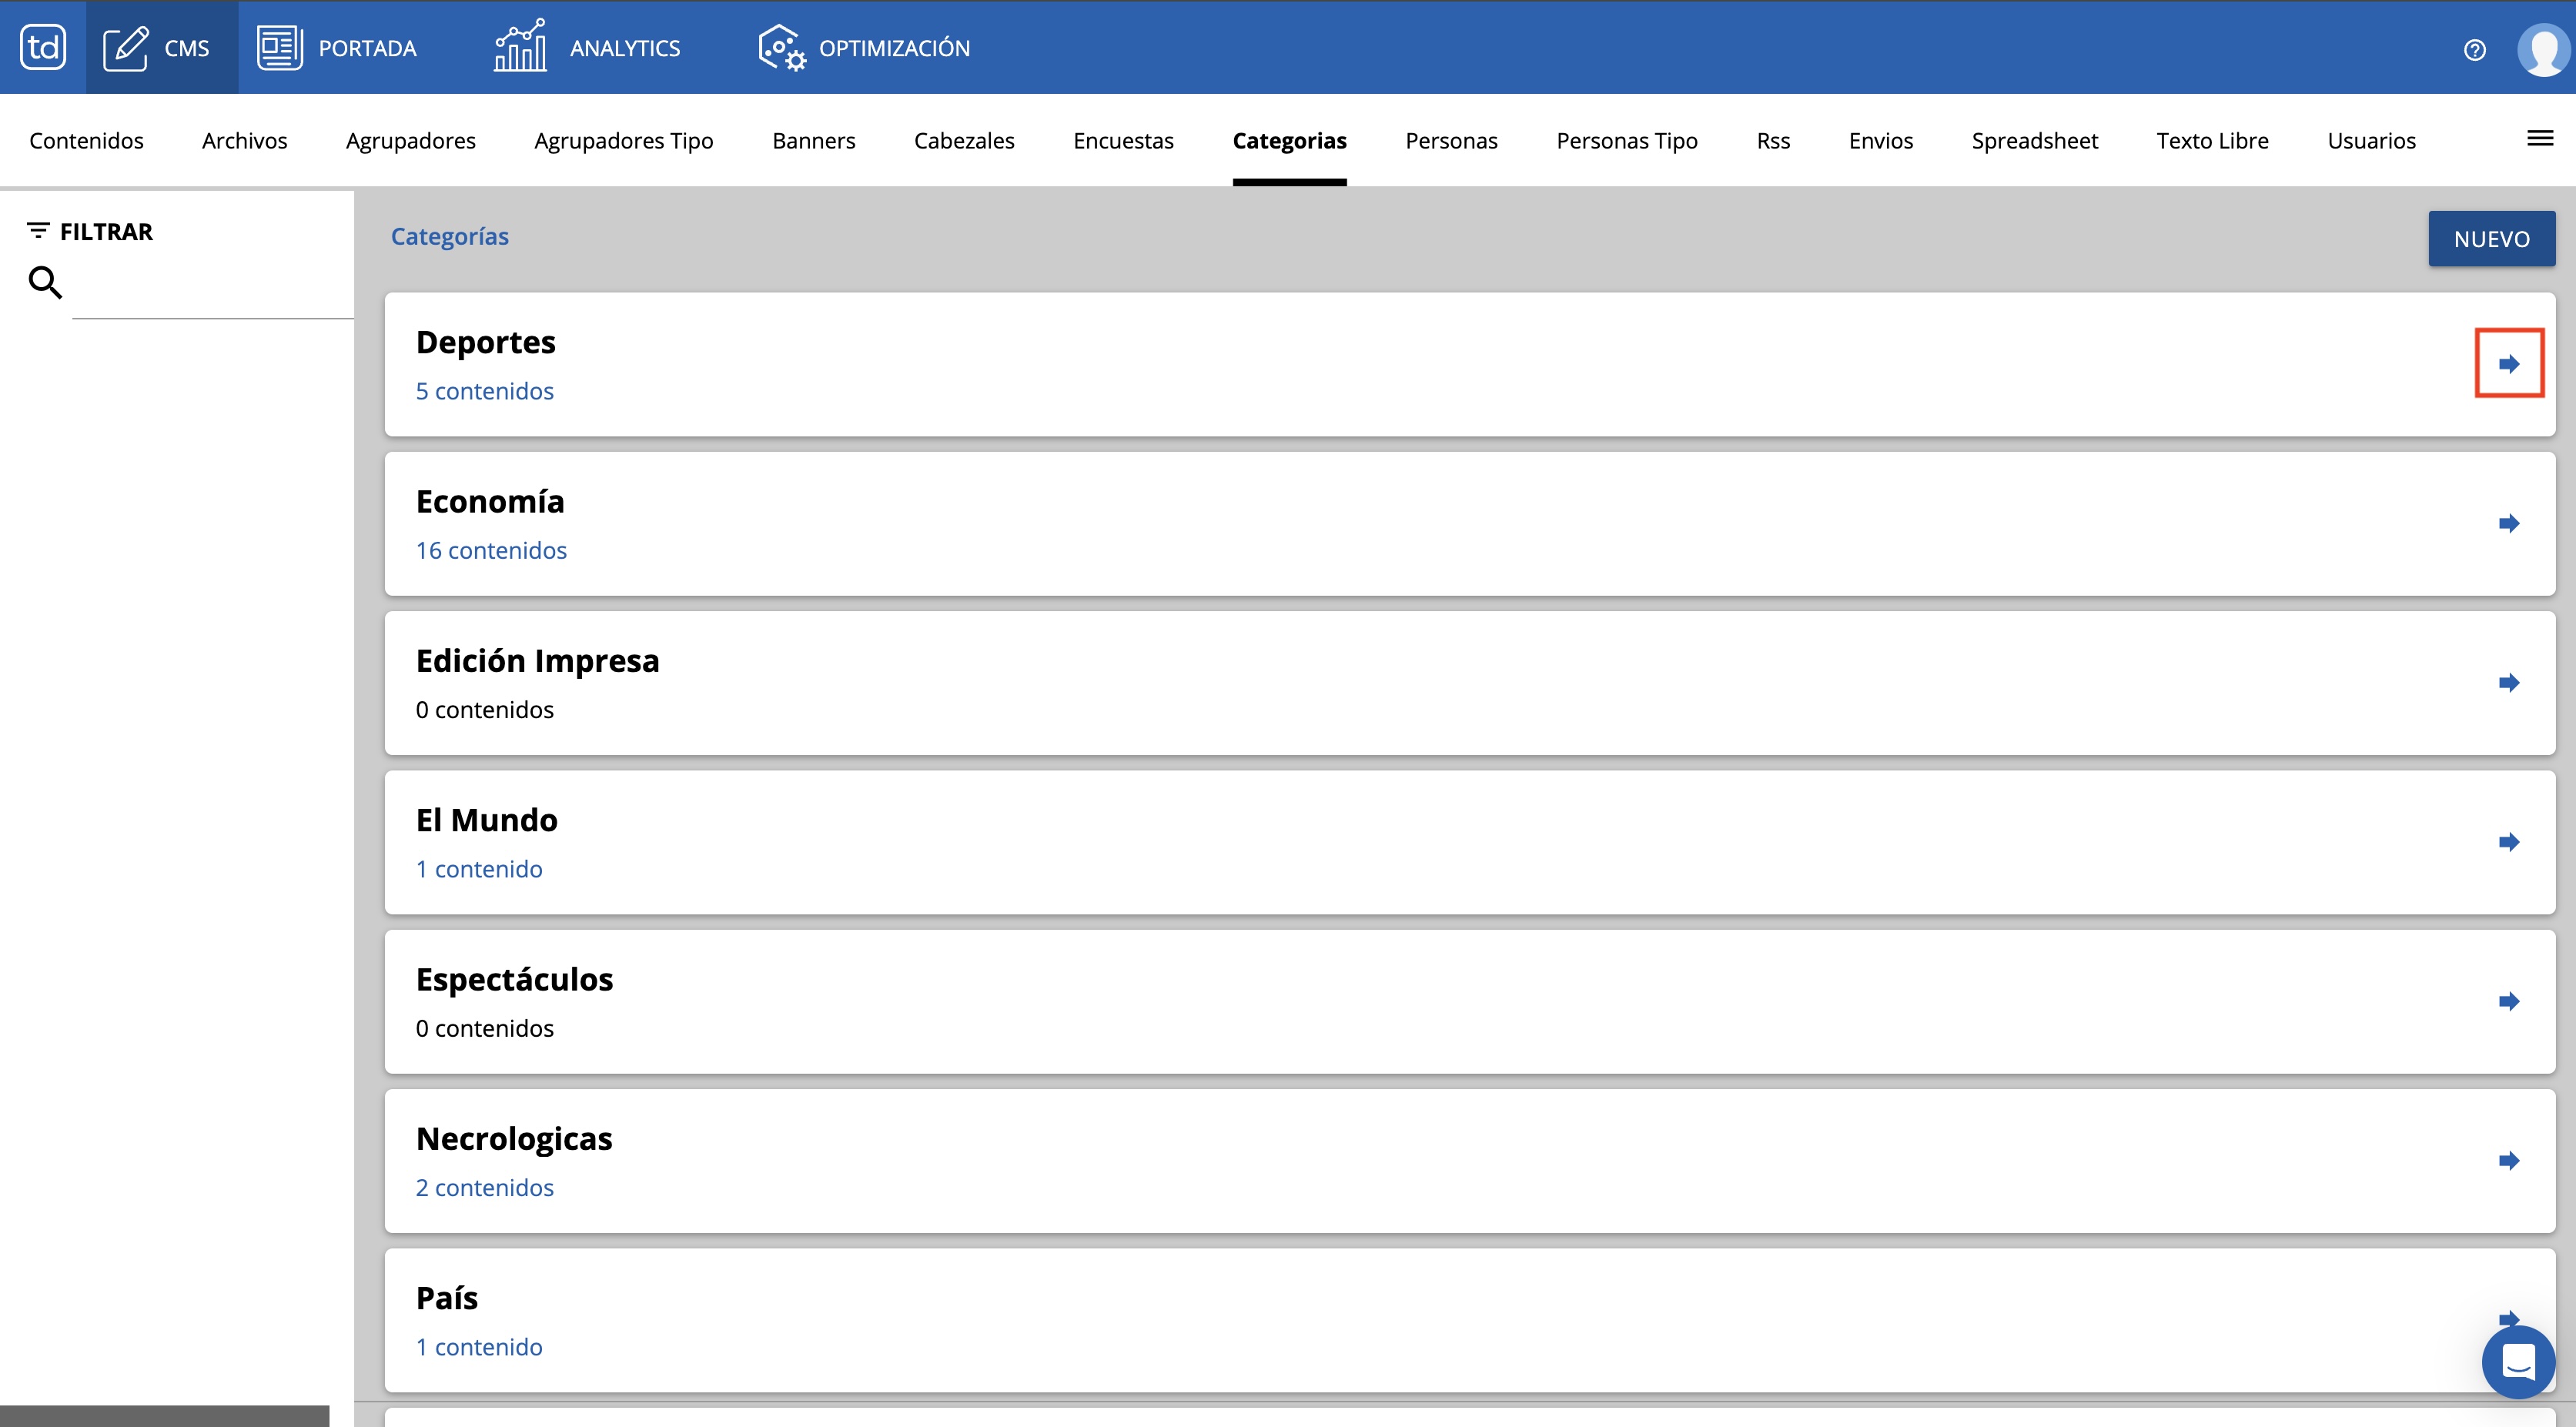
Task: Switch to the Archivos tab
Action: 245,141
